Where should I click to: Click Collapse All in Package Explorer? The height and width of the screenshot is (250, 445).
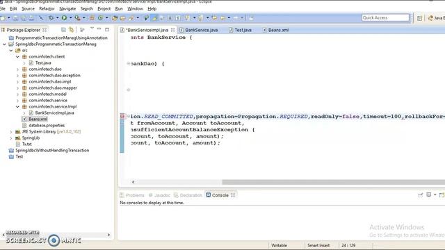click(x=63, y=29)
